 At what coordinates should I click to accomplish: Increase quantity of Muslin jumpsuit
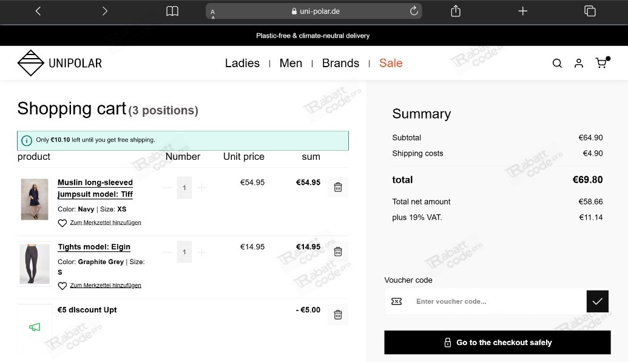(x=202, y=188)
